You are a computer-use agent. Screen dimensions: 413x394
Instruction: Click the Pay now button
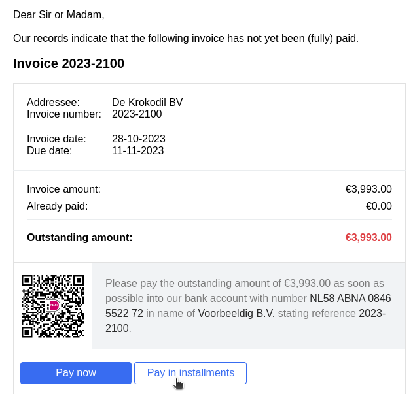tap(76, 373)
